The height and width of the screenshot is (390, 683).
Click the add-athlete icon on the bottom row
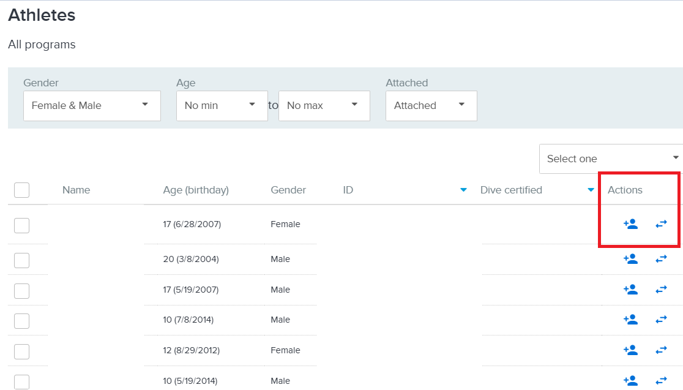[630, 380]
